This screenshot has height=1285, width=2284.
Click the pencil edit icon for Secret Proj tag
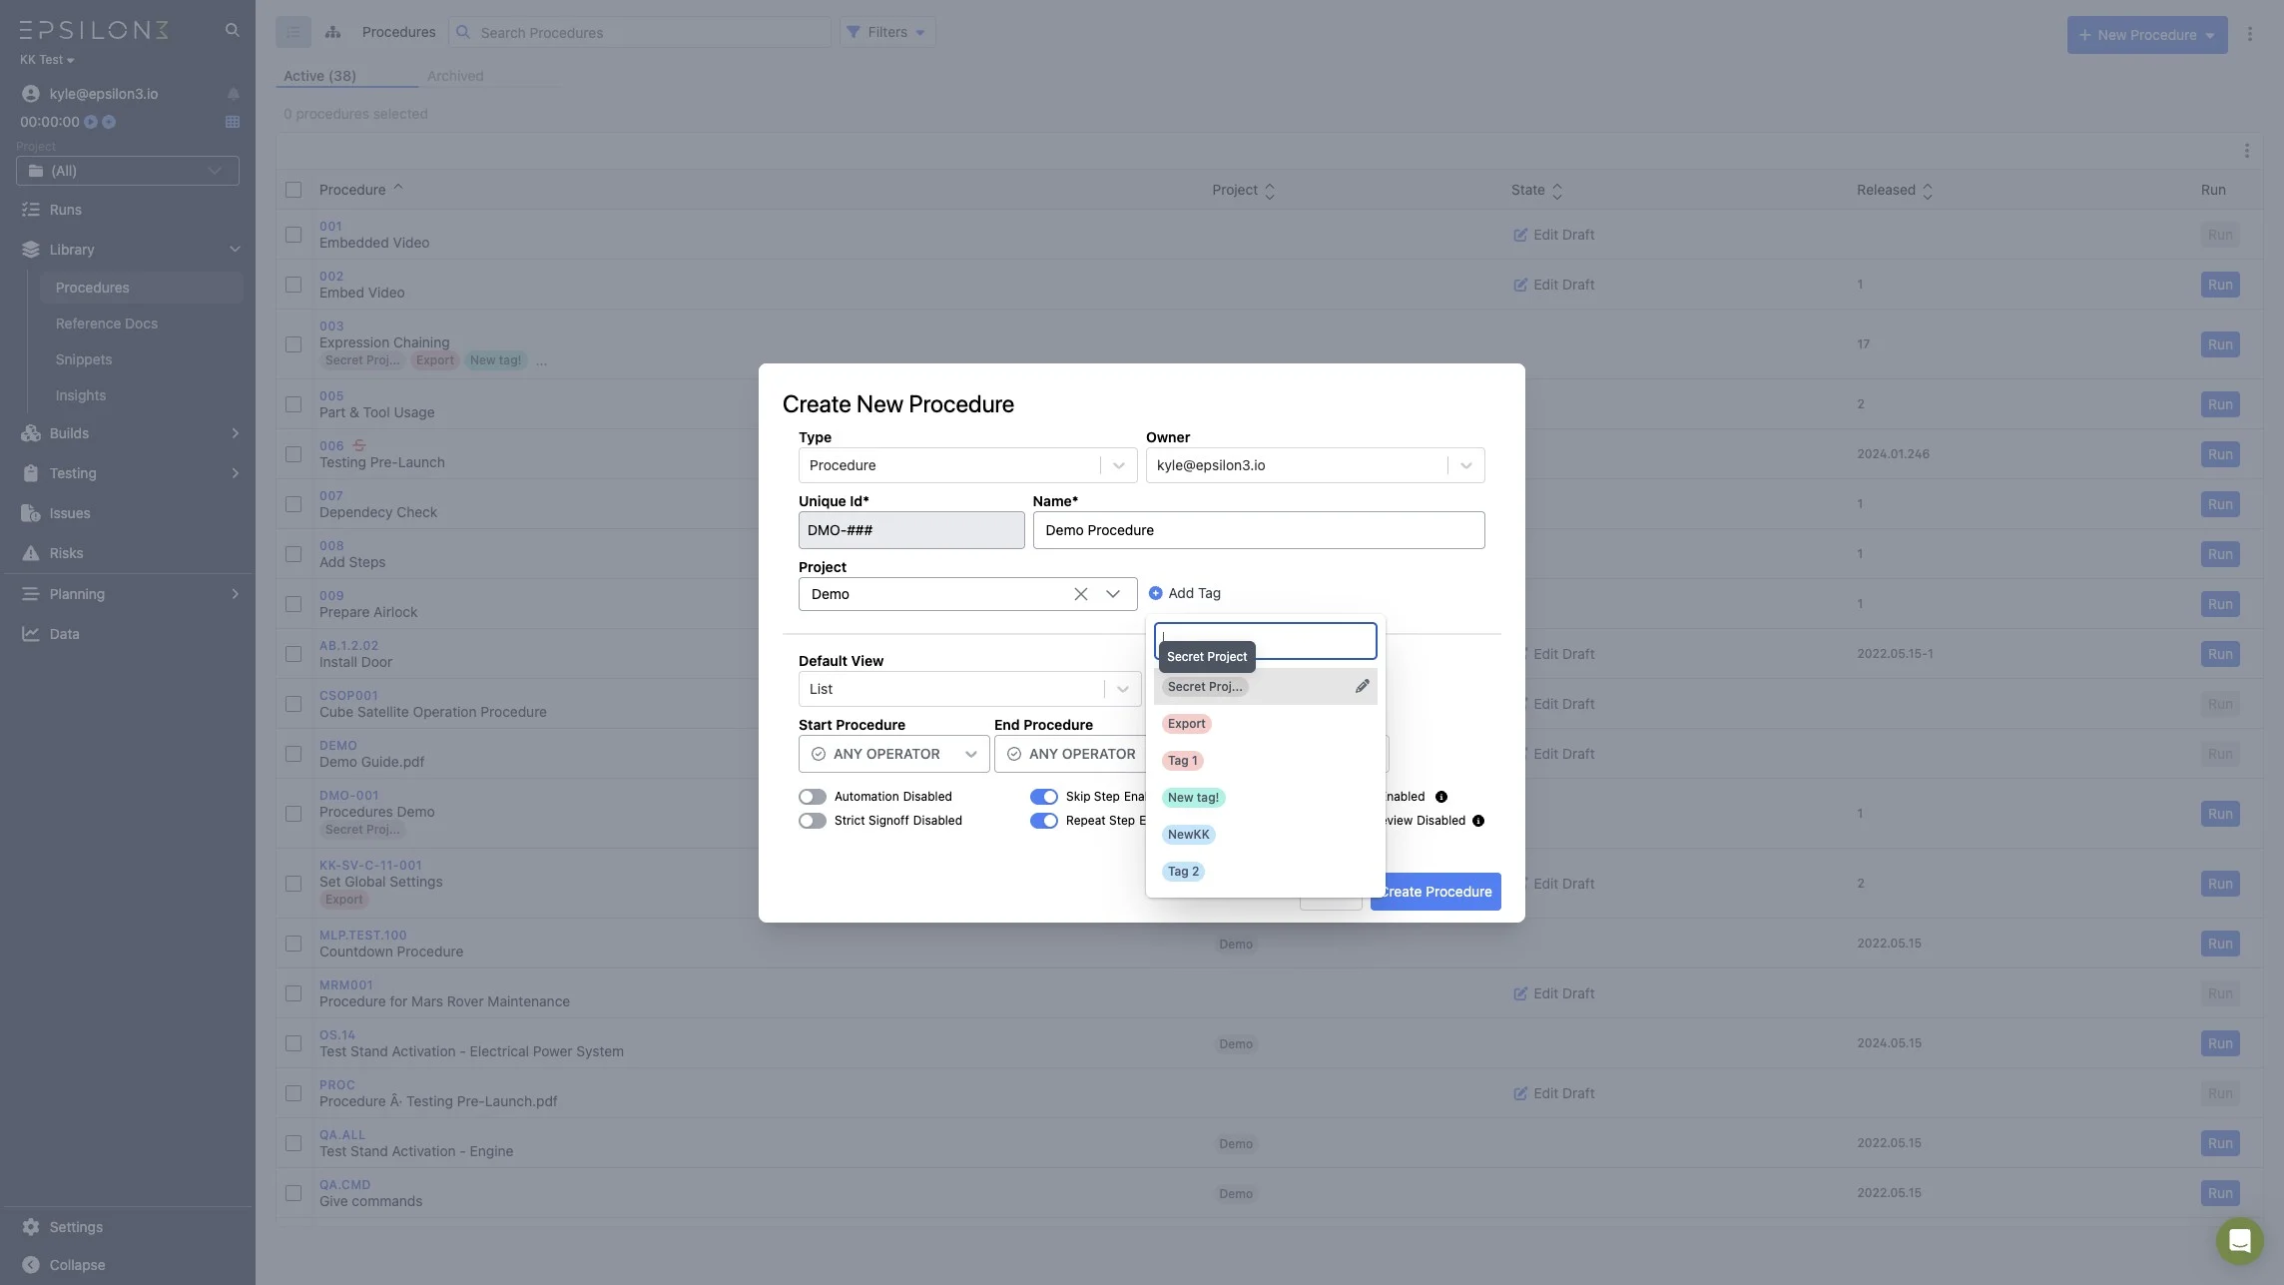click(1363, 686)
